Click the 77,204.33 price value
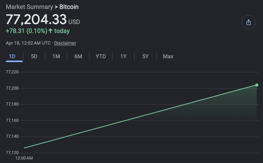 click(x=36, y=19)
